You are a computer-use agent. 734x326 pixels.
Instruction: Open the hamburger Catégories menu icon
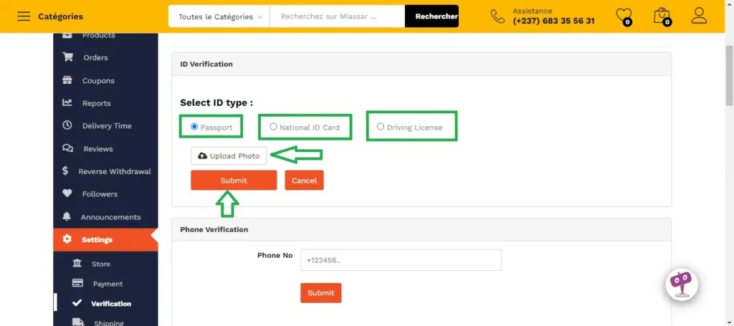tap(24, 16)
